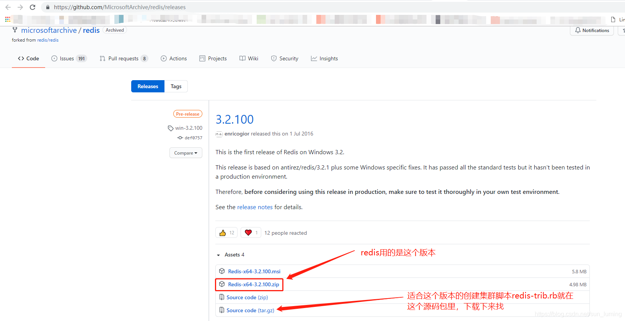
Task: Click the commit icon beside def0757
Action: [x=180, y=138]
